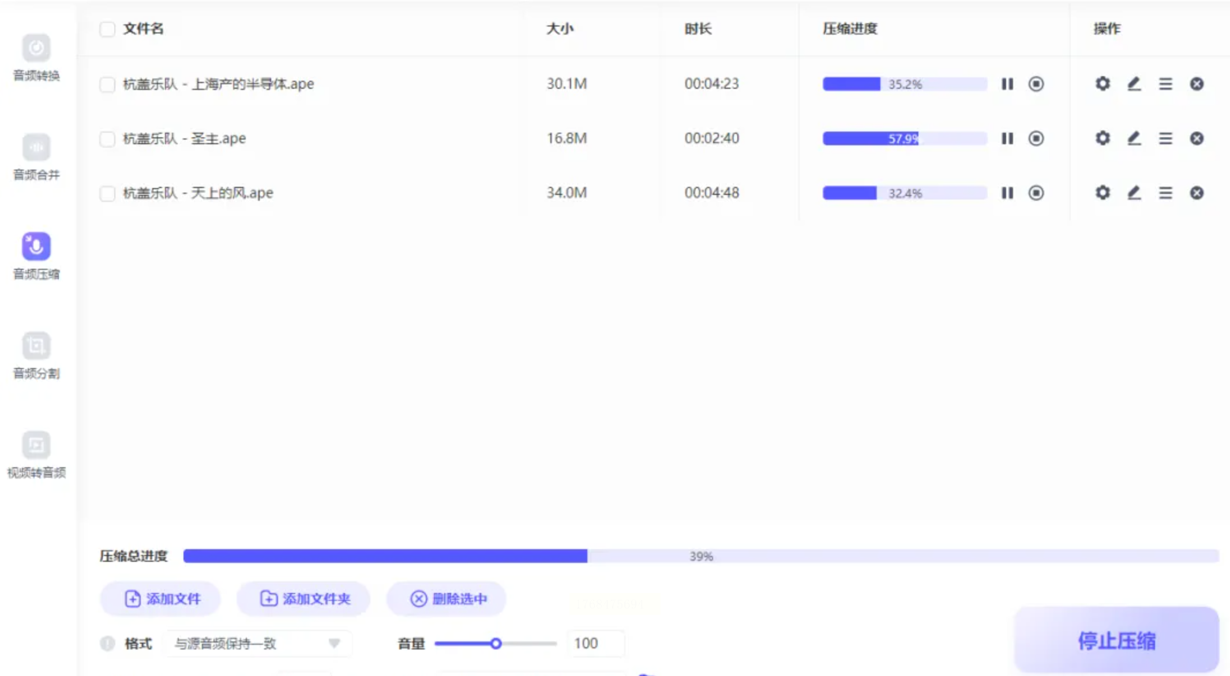Stop compression of 圣主.ape file
Viewport: 1230px width, 676px height.
[1036, 138]
